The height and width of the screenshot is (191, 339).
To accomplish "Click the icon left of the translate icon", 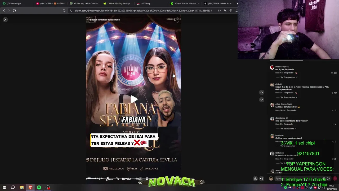I will (x=219, y=11).
